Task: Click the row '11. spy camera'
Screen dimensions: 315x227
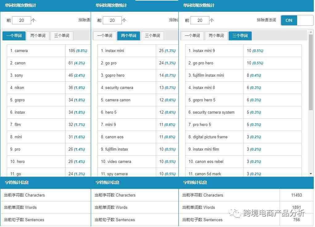Action: tap(138, 172)
